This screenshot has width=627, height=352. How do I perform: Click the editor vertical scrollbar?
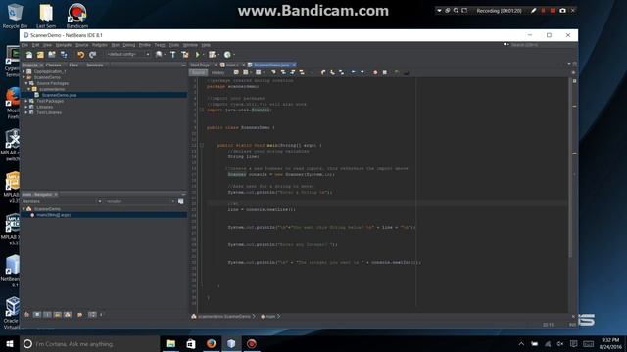pos(570,167)
